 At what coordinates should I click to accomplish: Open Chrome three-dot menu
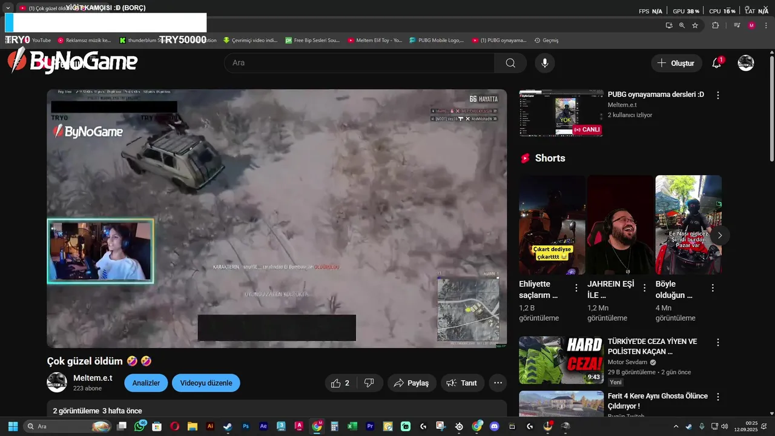(x=766, y=25)
